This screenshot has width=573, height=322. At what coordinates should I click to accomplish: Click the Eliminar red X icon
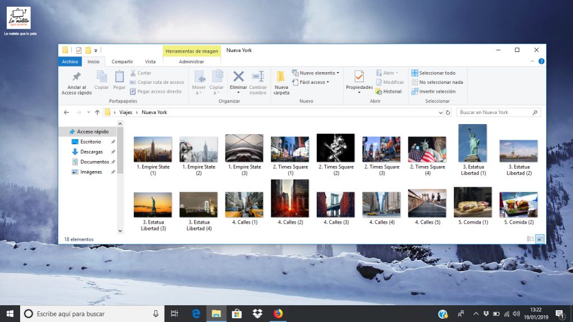[238, 77]
